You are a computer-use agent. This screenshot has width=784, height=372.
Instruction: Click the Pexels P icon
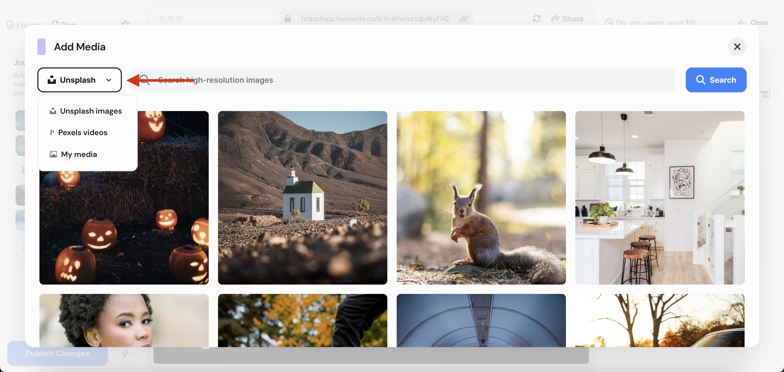(52, 132)
